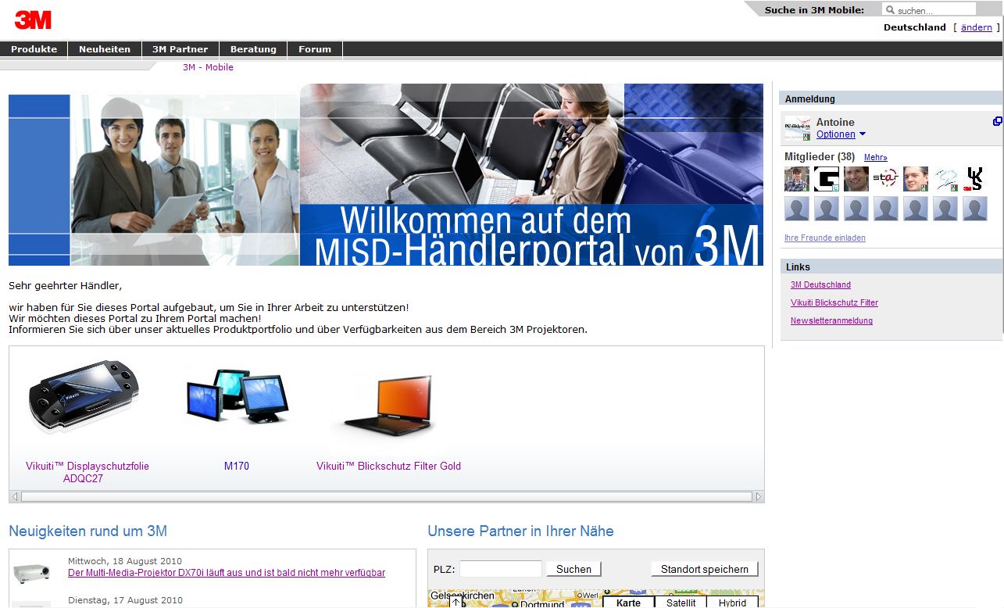Open the 'M170' product link
Image resolution: width=1004 pixels, height=608 pixels.
[237, 466]
